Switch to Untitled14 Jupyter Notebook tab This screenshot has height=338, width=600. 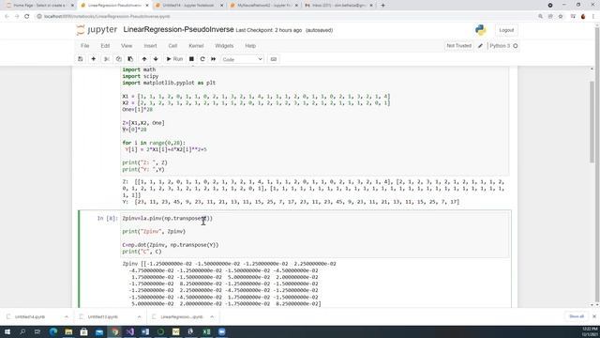(x=188, y=6)
